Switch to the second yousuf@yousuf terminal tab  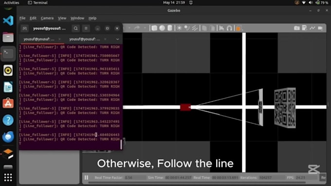click(x=85, y=39)
